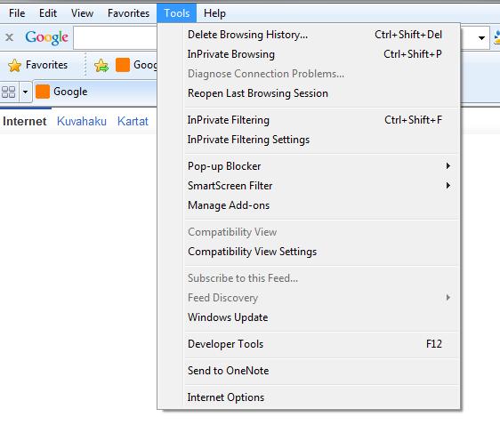Click the Favorites star icon
Screen dimensions: 500x433
[14, 65]
